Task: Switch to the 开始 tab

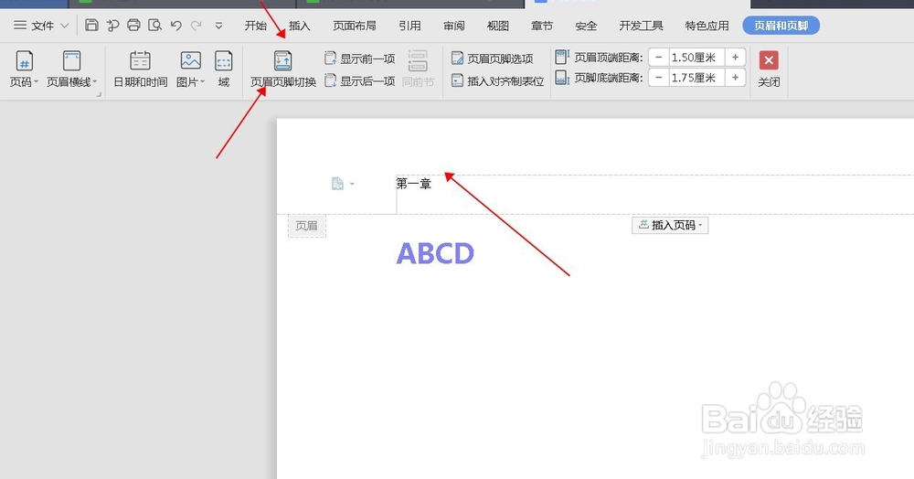Action: pos(255,26)
